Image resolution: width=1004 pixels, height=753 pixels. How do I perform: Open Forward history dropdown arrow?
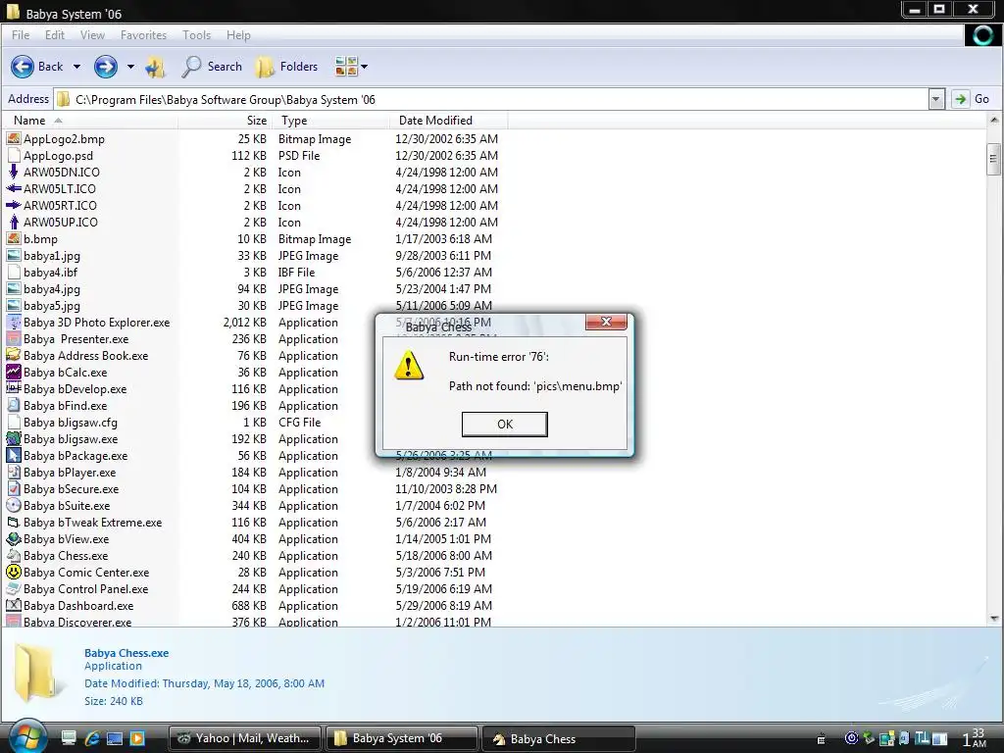tap(130, 67)
